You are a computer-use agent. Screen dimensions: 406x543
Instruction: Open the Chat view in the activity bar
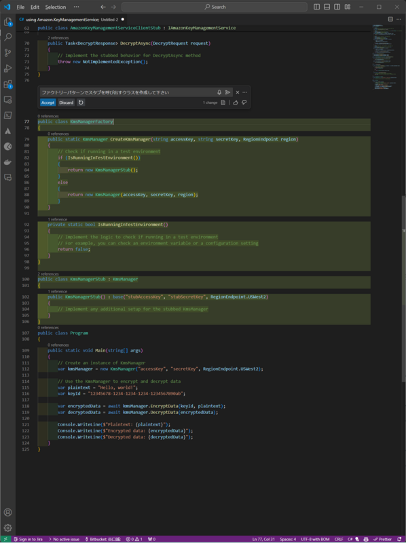[7, 178]
